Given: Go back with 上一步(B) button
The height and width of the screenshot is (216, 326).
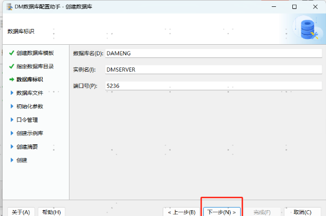Looking at the screenshot, I should coord(182,212).
